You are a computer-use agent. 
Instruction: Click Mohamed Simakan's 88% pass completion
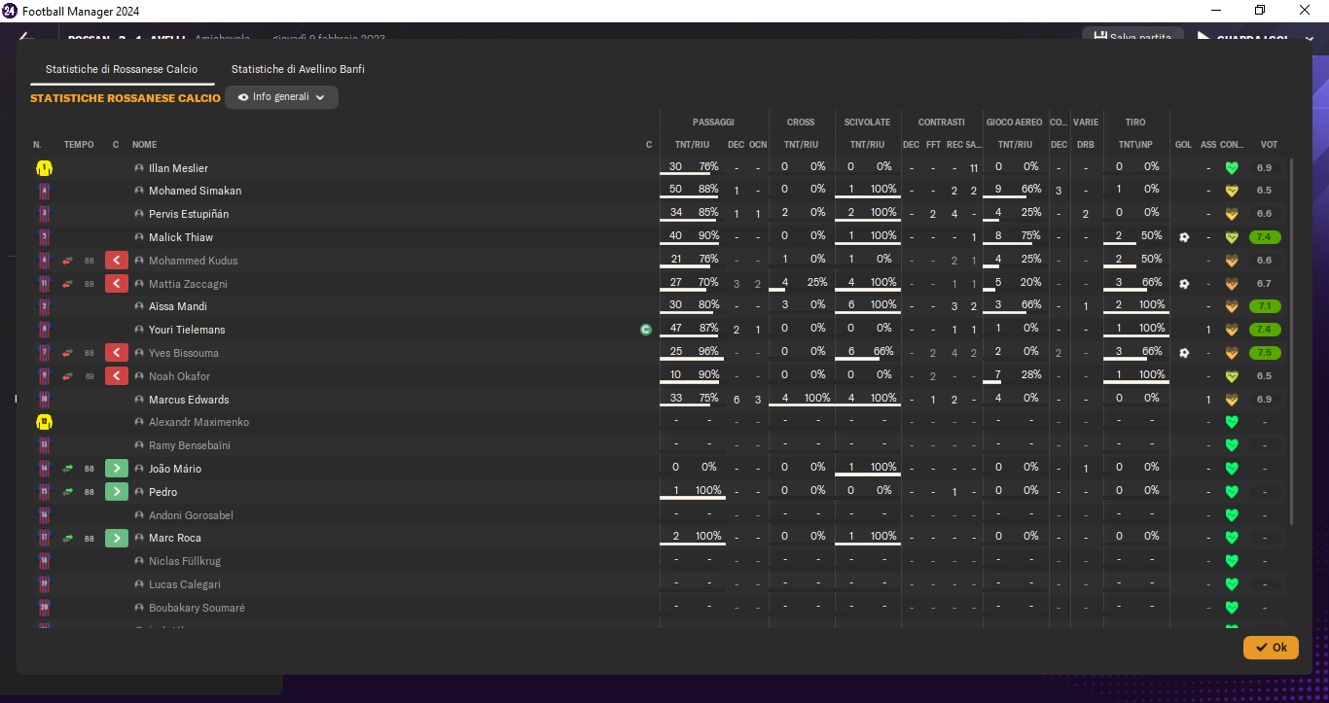708,189
